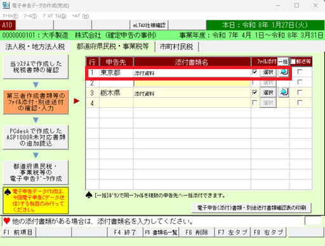Click the F6 削除 button
325x246 pixels.
coord(197,233)
